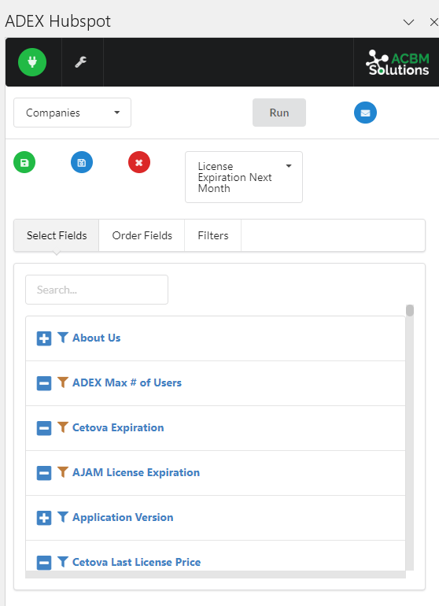The width and height of the screenshot is (439, 606).
Task: Close the ADEX Hubspot pane
Action: tap(434, 22)
